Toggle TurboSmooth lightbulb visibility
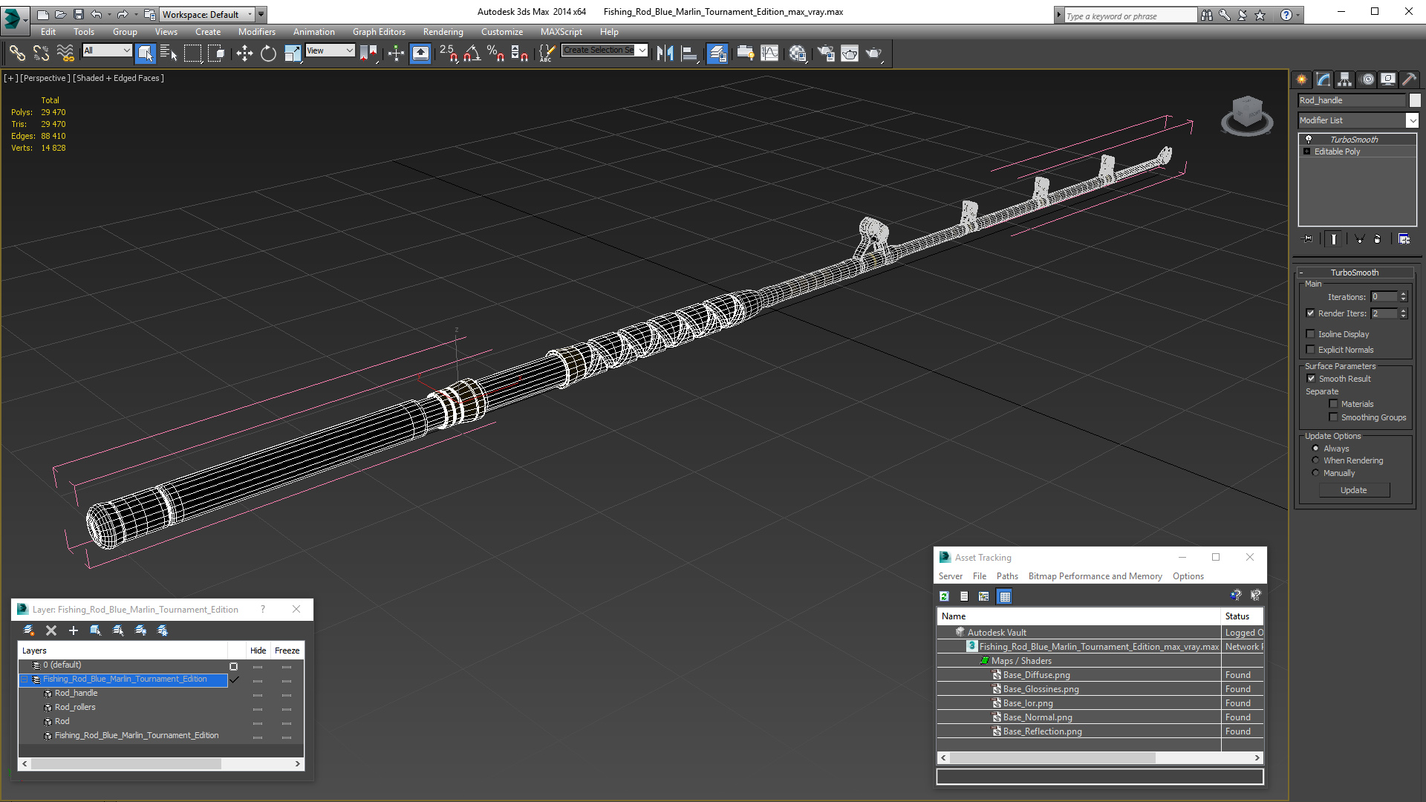1426x802 pixels. (x=1309, y=139)
